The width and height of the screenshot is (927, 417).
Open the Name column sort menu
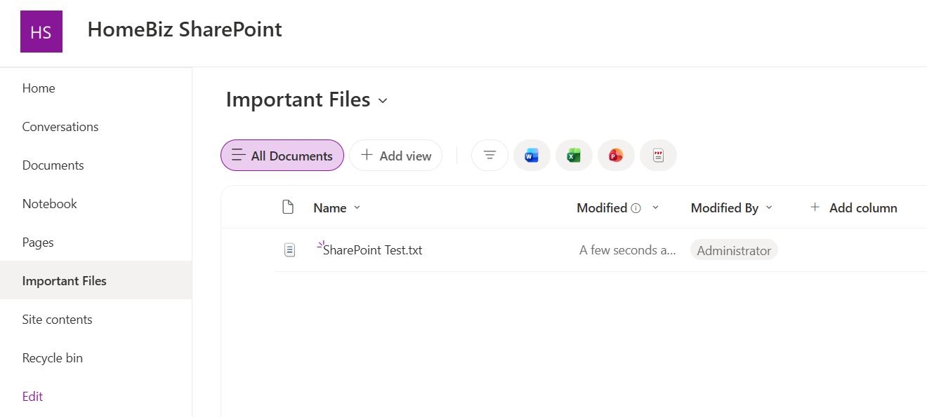pyautogui.click(x=357, y=207)
